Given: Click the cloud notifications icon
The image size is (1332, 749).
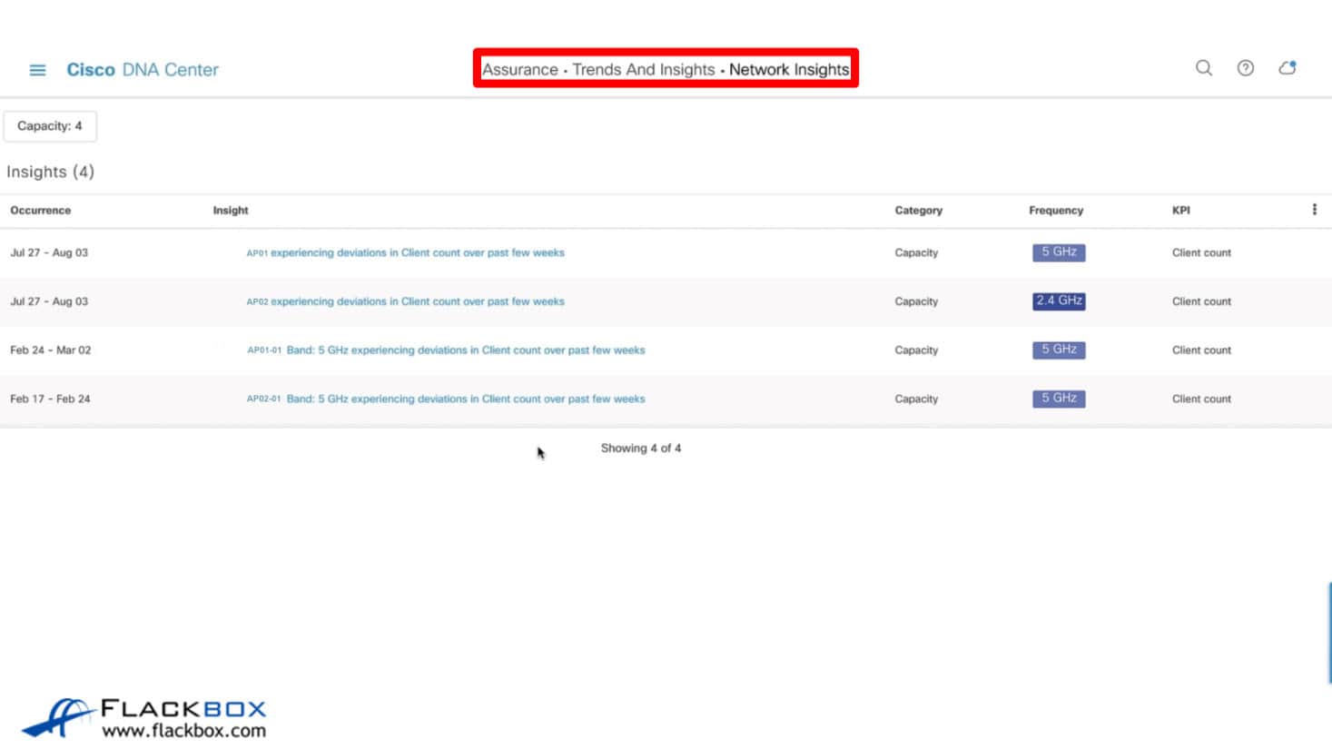Looking at the screenshot, I should coord(1287,68).
